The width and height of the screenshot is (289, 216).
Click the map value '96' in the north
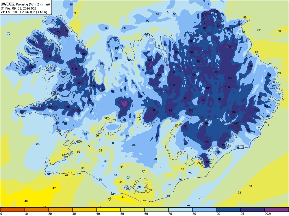coord(129,60)
